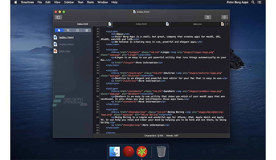
Task: Click the file icon of pba.css tab
Action: point(223,24)
